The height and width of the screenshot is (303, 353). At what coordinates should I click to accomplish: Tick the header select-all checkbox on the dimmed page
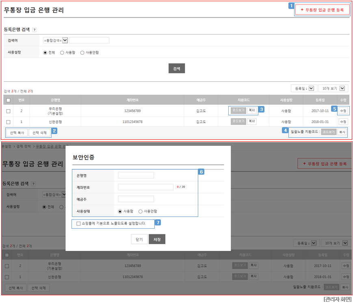pos(7,255)
